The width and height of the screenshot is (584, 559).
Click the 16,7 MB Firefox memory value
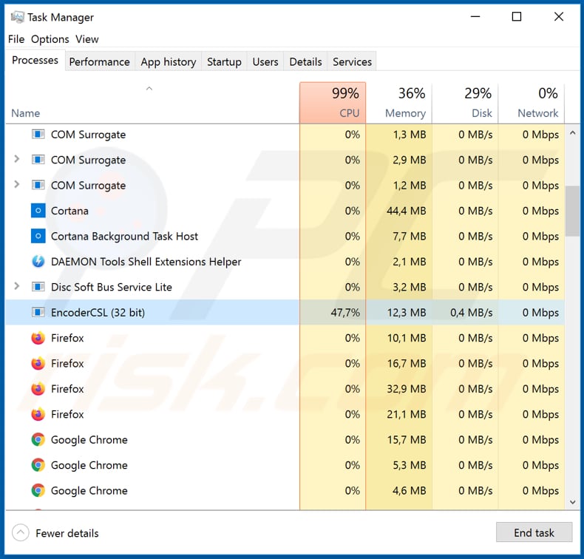pos(407,364)
